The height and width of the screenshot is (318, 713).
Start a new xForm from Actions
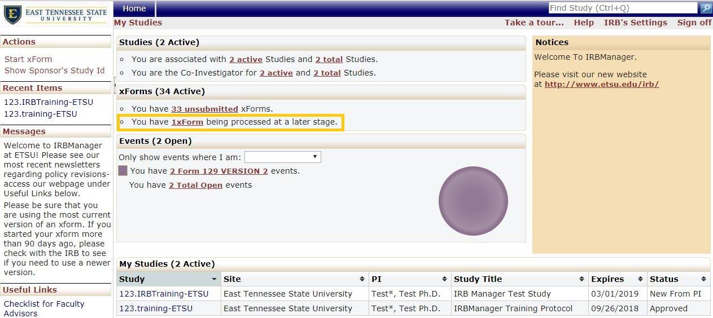(x=28, y=59)
